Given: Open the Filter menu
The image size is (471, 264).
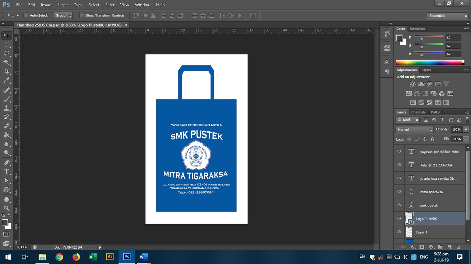Looking at the screenshot, I should click(x=110, y=5).
